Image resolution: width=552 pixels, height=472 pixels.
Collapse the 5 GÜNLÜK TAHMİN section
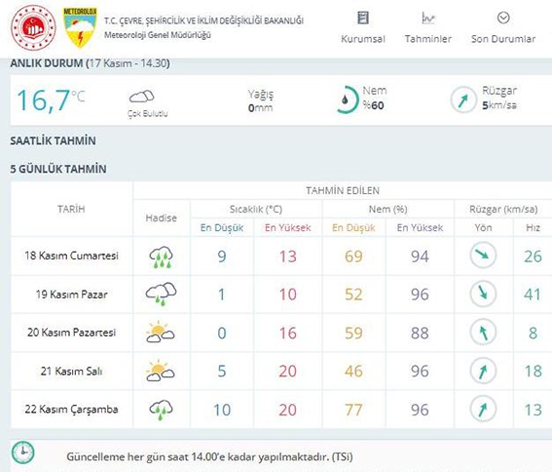[x=58, y=169]
